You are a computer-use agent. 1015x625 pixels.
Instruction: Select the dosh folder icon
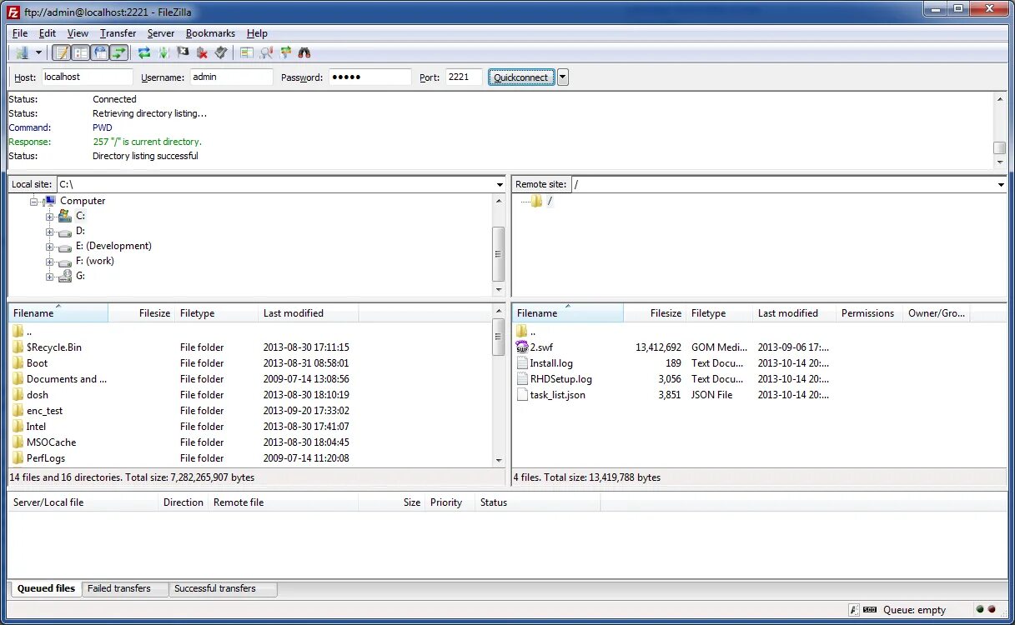(18, 395)
